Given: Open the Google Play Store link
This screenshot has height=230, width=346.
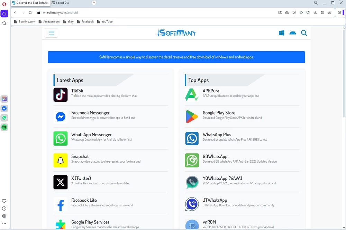Looking at the screenshot, I should click(x=219, y=113).
